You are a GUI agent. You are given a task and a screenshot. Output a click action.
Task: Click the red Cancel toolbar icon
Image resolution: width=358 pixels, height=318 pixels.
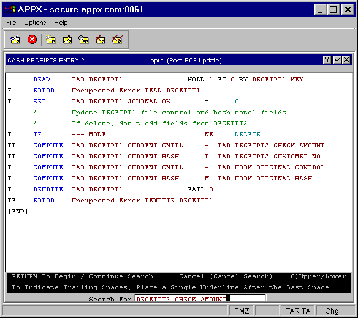click(x=32, y=39)
